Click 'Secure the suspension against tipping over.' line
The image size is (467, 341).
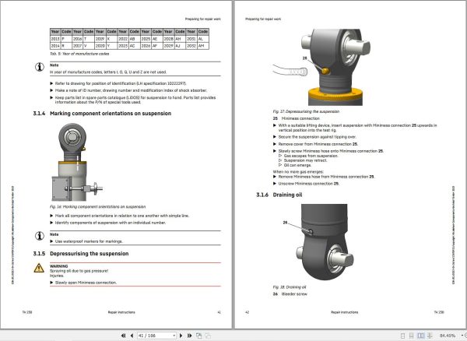tap(318, 137)
